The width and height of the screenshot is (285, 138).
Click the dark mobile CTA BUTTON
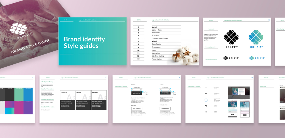165,93
